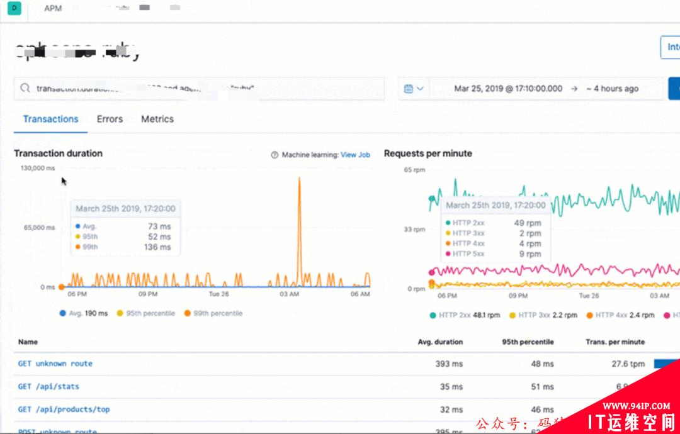
Task: Sort the table by 95th percentile column
Action: (528, 342)
